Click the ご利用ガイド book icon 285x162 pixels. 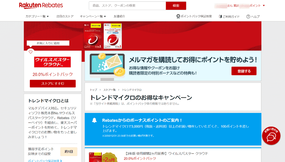(x=220, y=17)
